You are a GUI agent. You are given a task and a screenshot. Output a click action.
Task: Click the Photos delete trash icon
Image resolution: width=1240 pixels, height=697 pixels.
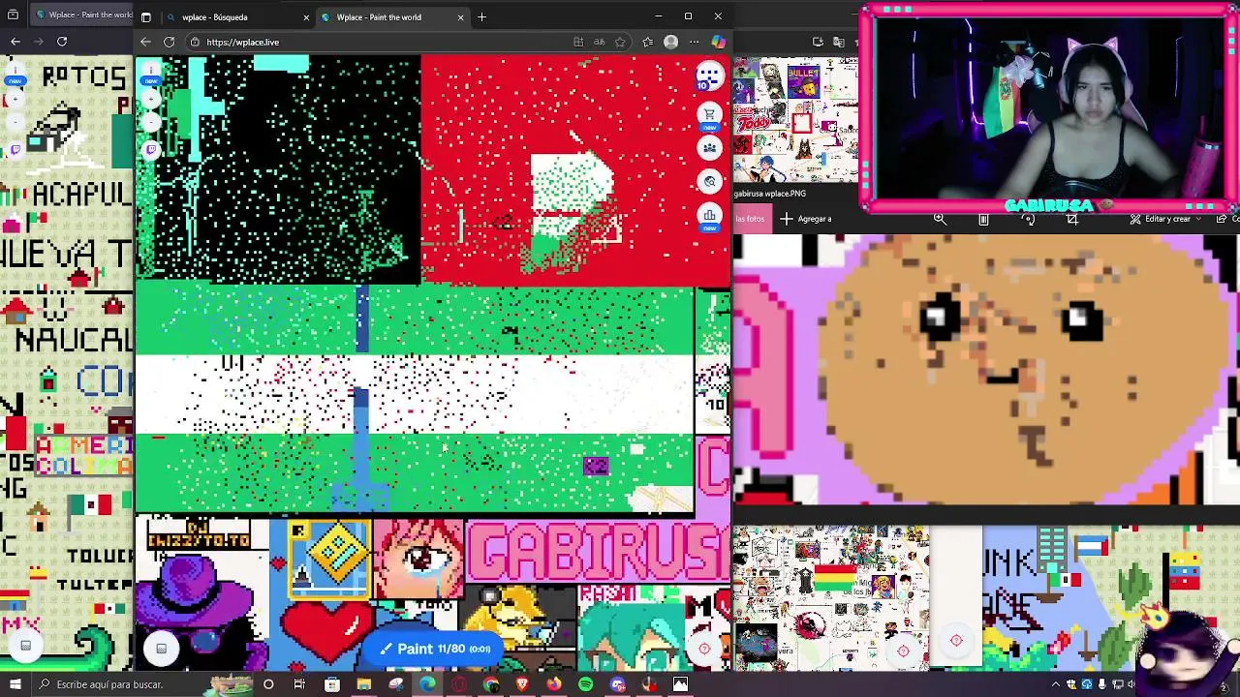[x=983, y=219]
